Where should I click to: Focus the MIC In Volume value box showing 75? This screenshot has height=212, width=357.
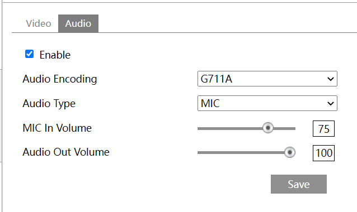tap(323, 129)
